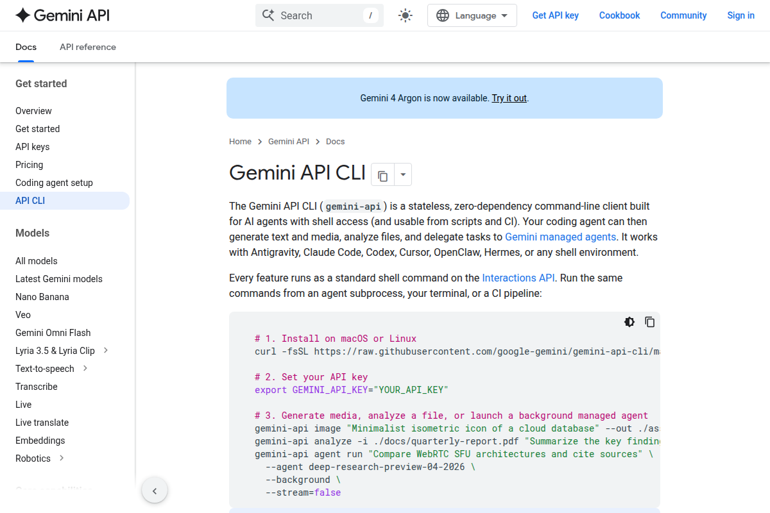The height and width of the screenshot is (513, 770).
Task: Toggle the site light/dark theme
Action: coord(406,15)
